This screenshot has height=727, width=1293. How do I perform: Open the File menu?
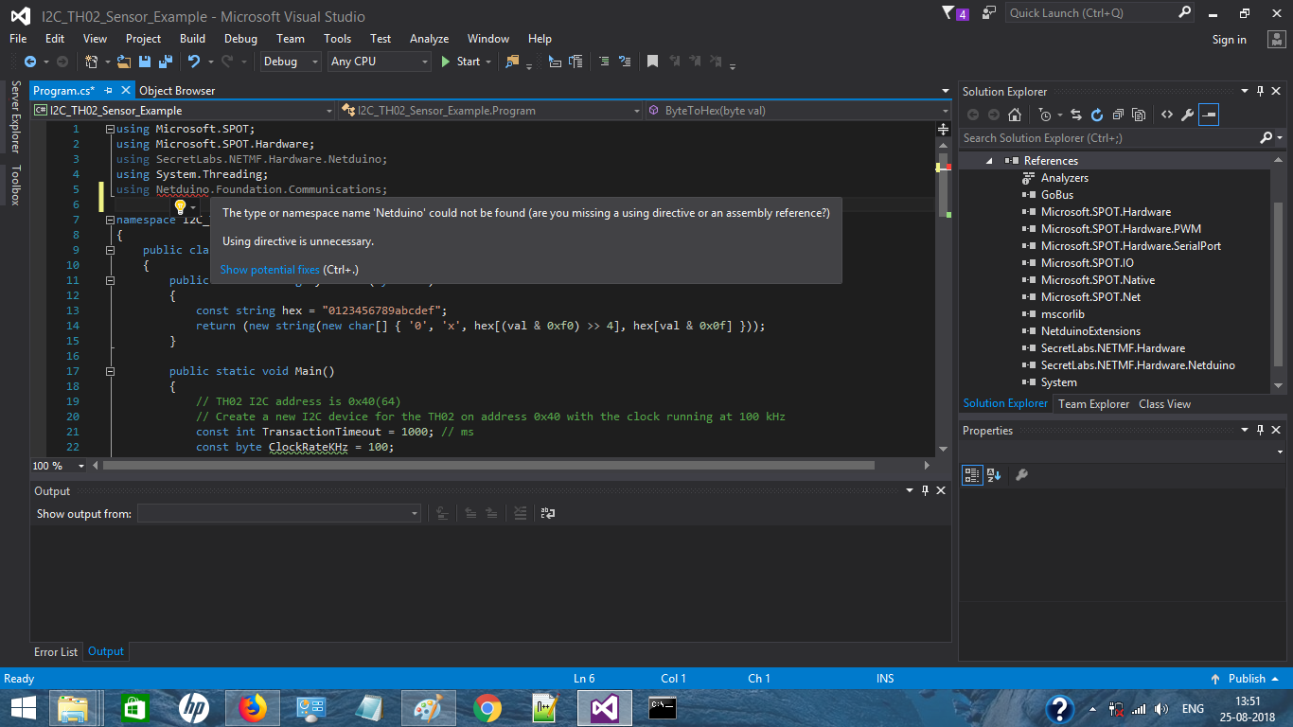click(x=18, y=39)
